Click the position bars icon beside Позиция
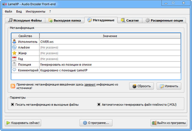 pos(14,64)
